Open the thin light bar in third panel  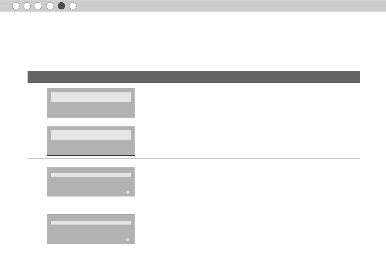tap(91, 175)
